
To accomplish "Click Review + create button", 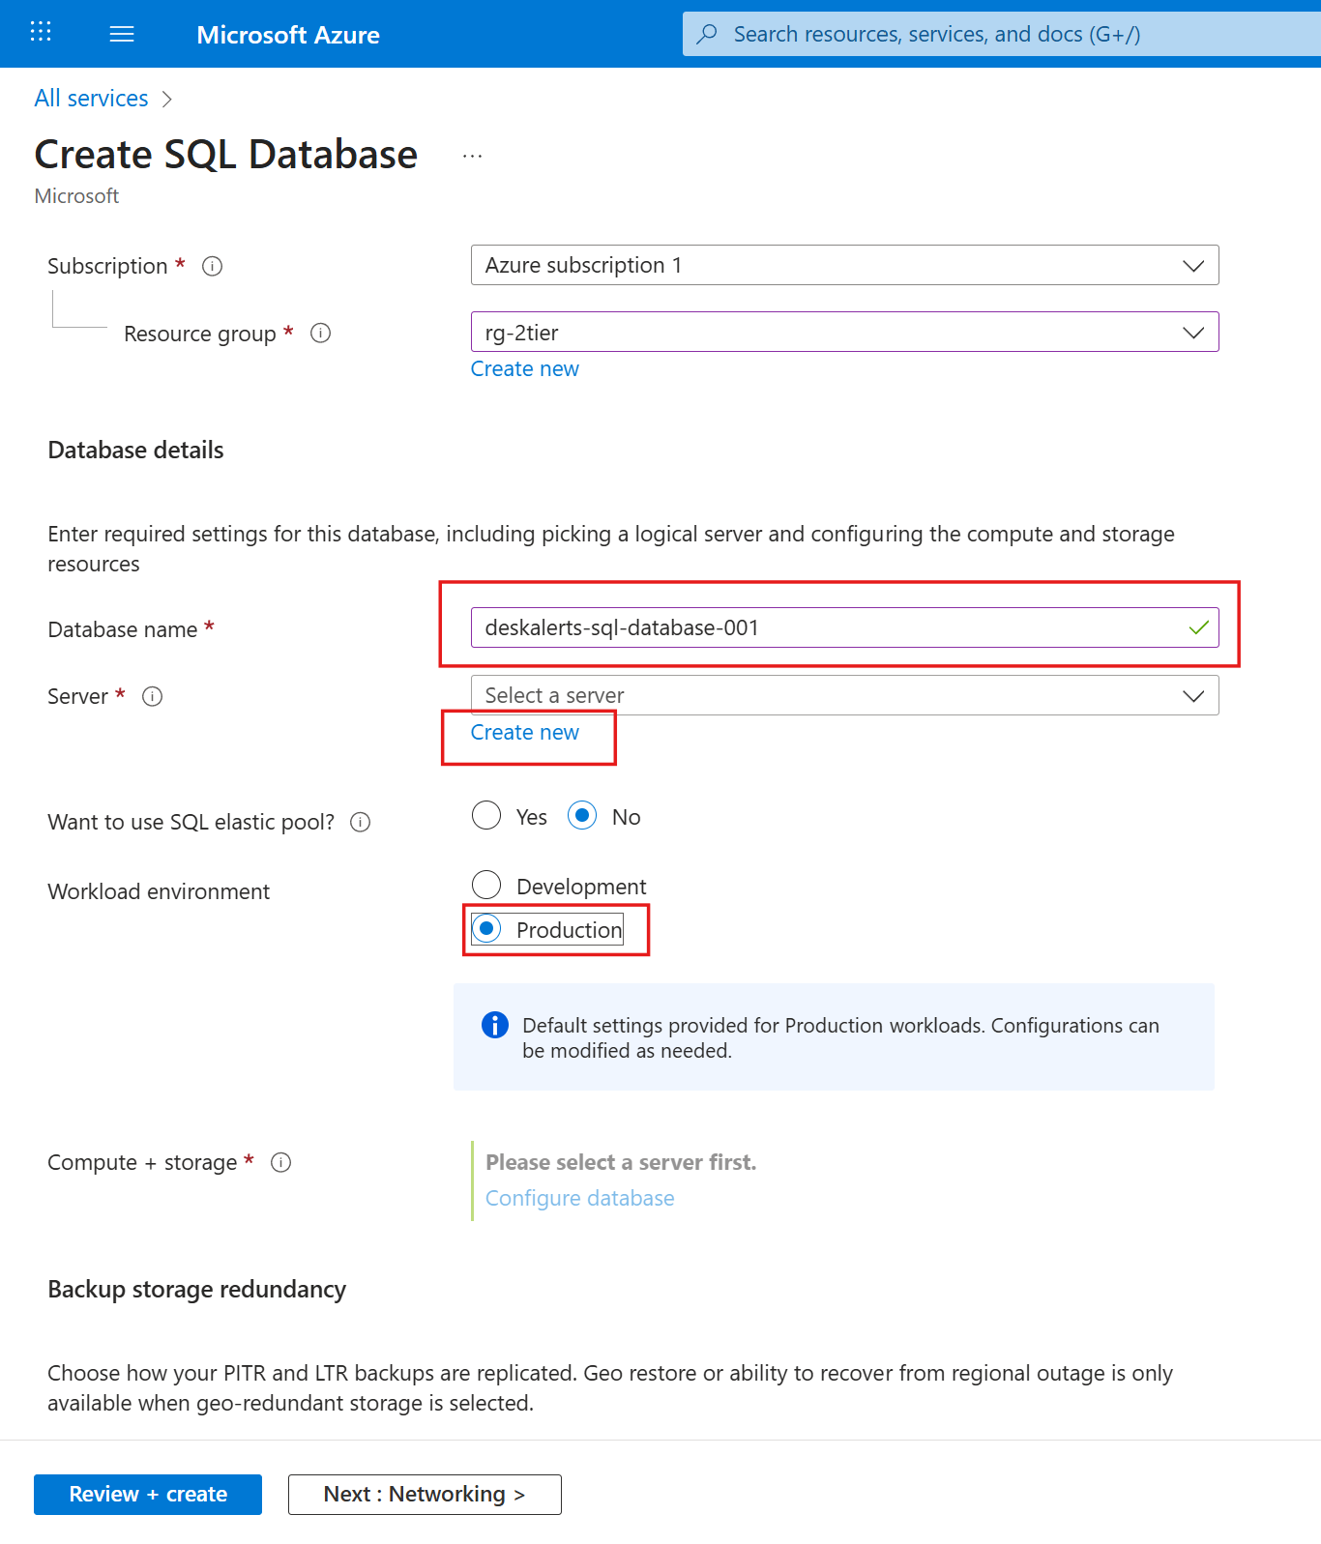I will click(x=148, y=1495).
